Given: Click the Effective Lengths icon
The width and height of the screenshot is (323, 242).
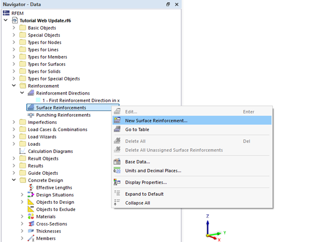Looking at the screenshot, I should [31, 188].
